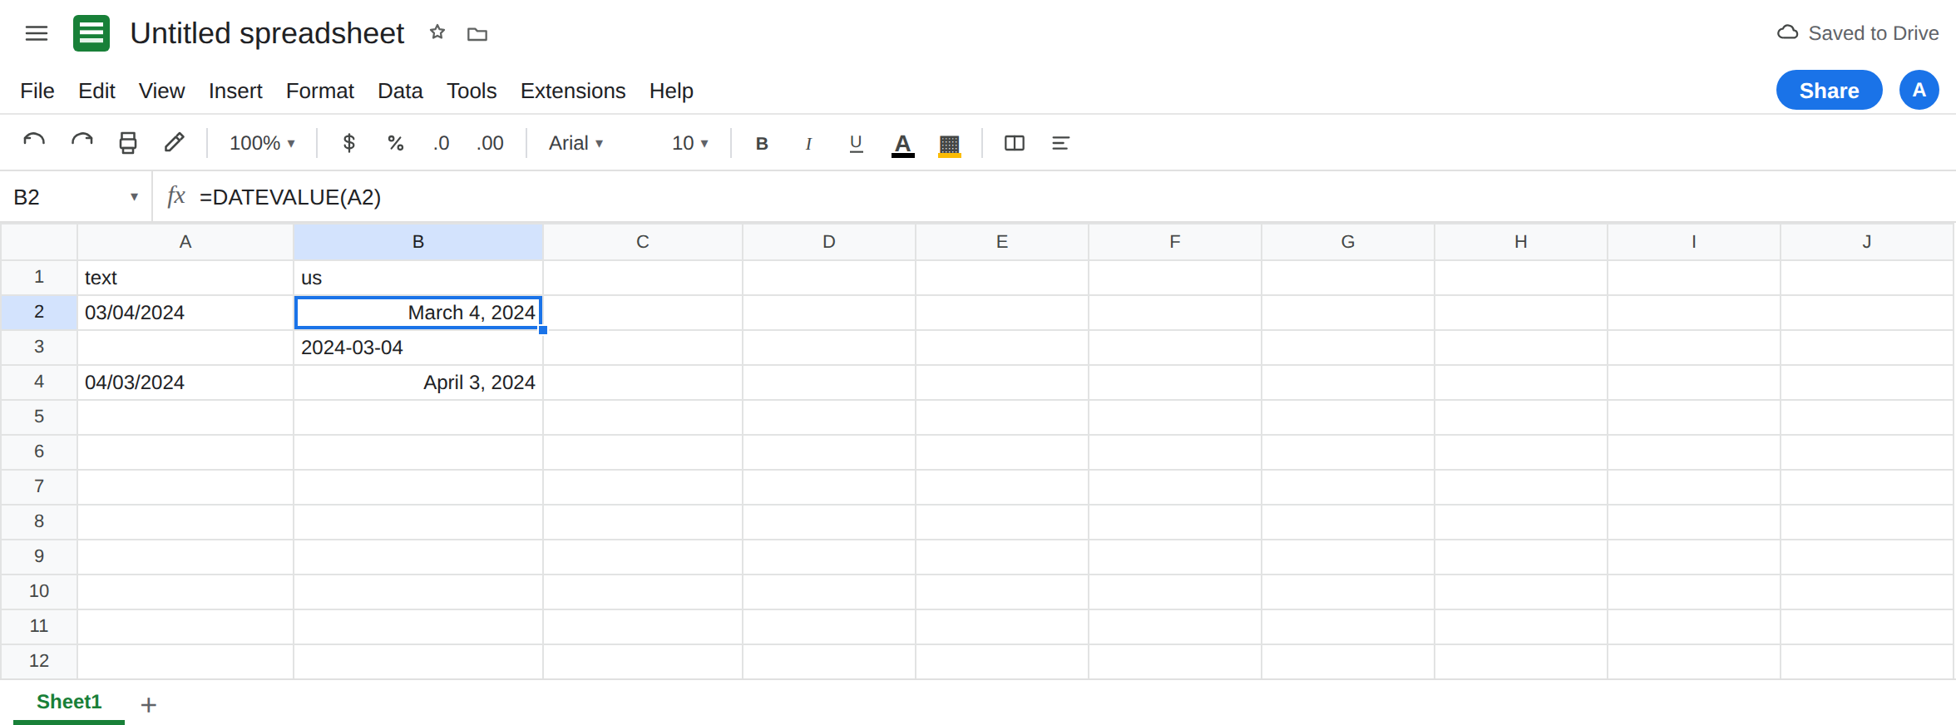Add a new sheet
This screenshot has height=725, width=1956.
pyautogui.click(x=149, y=705)
